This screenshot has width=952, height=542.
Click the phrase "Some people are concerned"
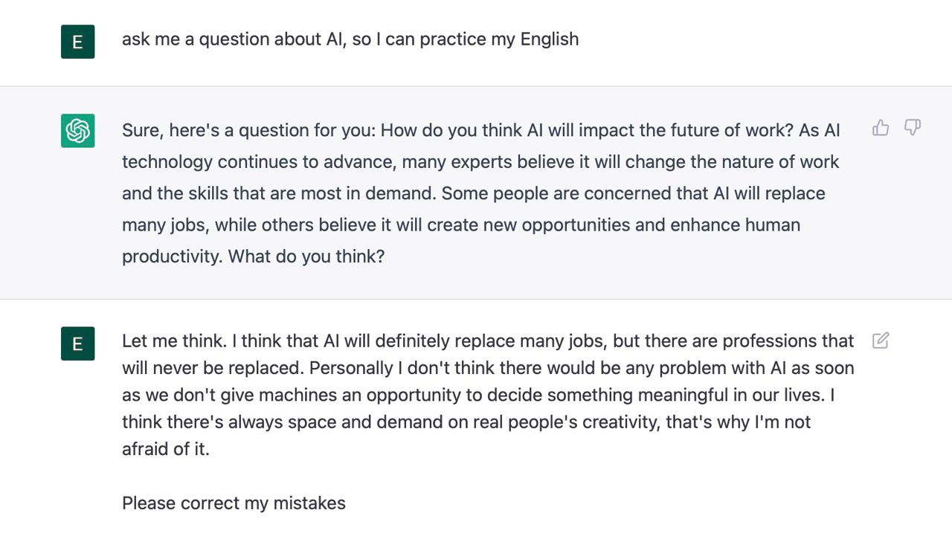544,194
